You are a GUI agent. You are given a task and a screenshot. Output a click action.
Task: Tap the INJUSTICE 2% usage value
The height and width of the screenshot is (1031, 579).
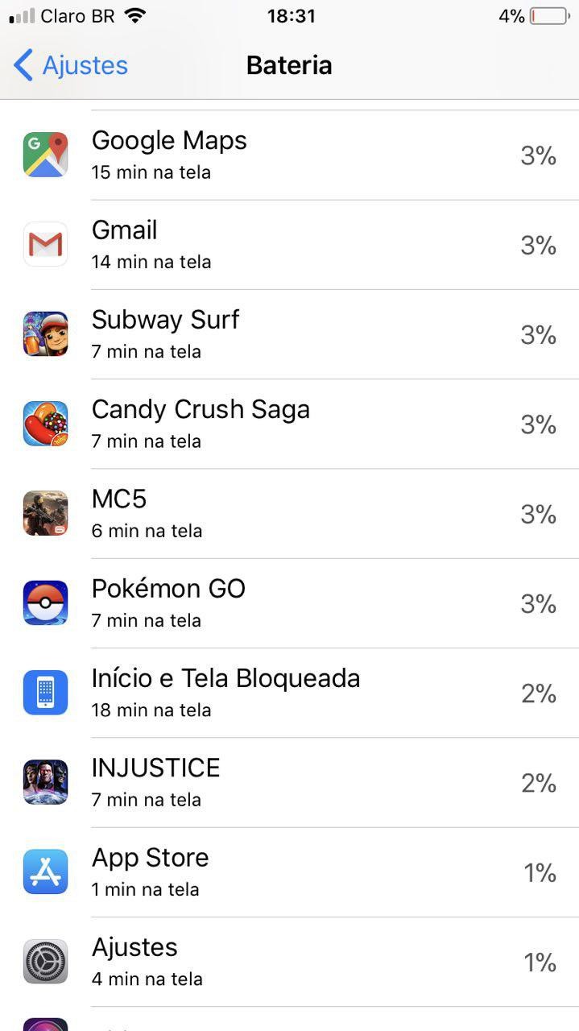click(538, 783)
